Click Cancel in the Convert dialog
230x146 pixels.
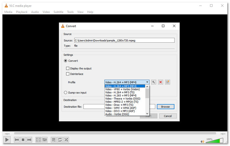click(168, 116)
